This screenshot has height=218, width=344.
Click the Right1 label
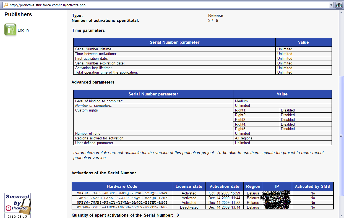(241, 110)
